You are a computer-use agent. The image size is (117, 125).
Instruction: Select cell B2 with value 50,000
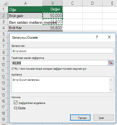53,16
